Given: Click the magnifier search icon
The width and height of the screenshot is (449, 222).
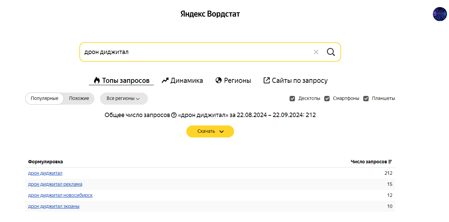Looking at the screenshot, I should tap(331, 52).
